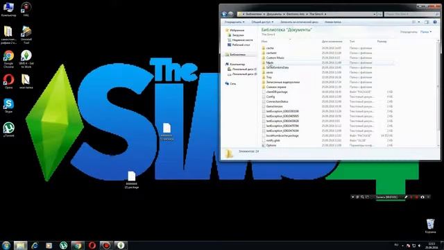Click Explorer Forward navigation arrow
Screen dimensions: 444x250
click(231, 14)
